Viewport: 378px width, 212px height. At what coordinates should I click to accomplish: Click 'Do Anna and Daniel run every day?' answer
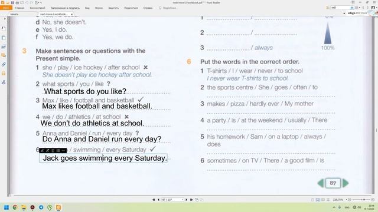102,139
